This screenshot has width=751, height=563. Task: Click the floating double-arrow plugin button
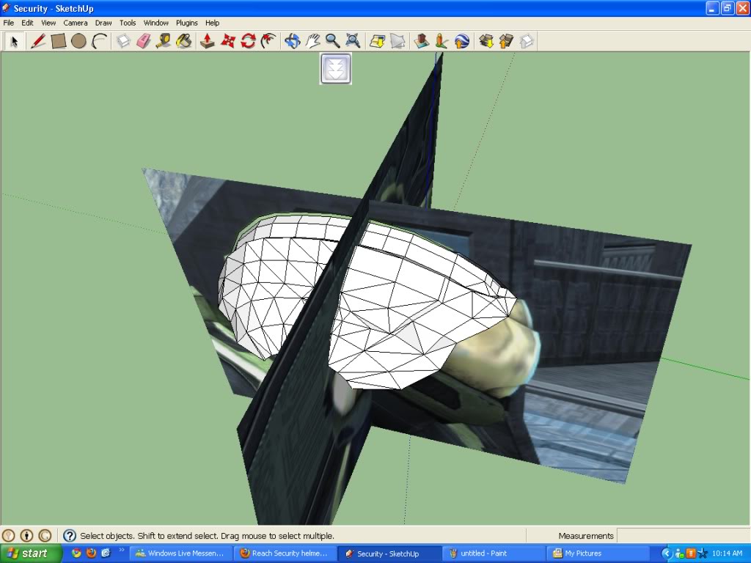(336, 69)
